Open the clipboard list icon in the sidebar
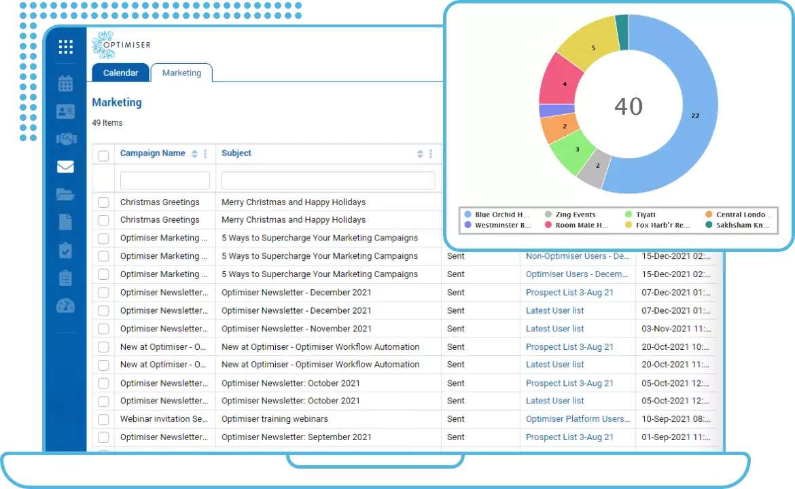 point(65,278)
